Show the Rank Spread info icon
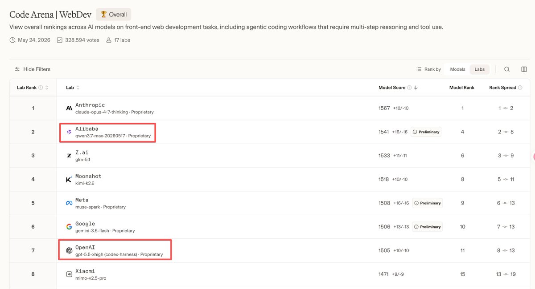This screenshot has width=535, height=289. pyautogui.click(x=520, y=88)
